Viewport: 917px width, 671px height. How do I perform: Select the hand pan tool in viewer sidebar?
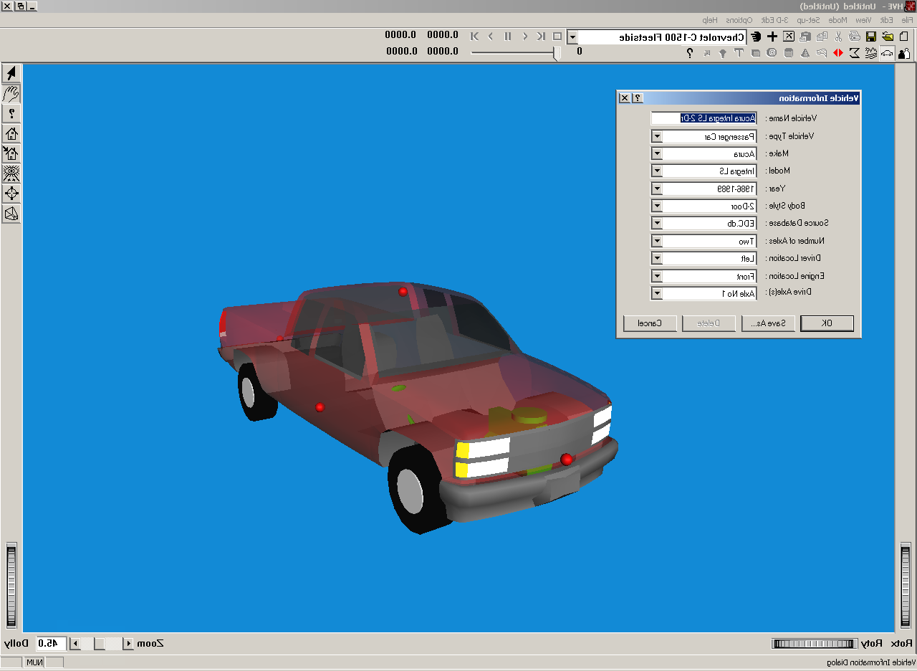[x=11, y=93]
